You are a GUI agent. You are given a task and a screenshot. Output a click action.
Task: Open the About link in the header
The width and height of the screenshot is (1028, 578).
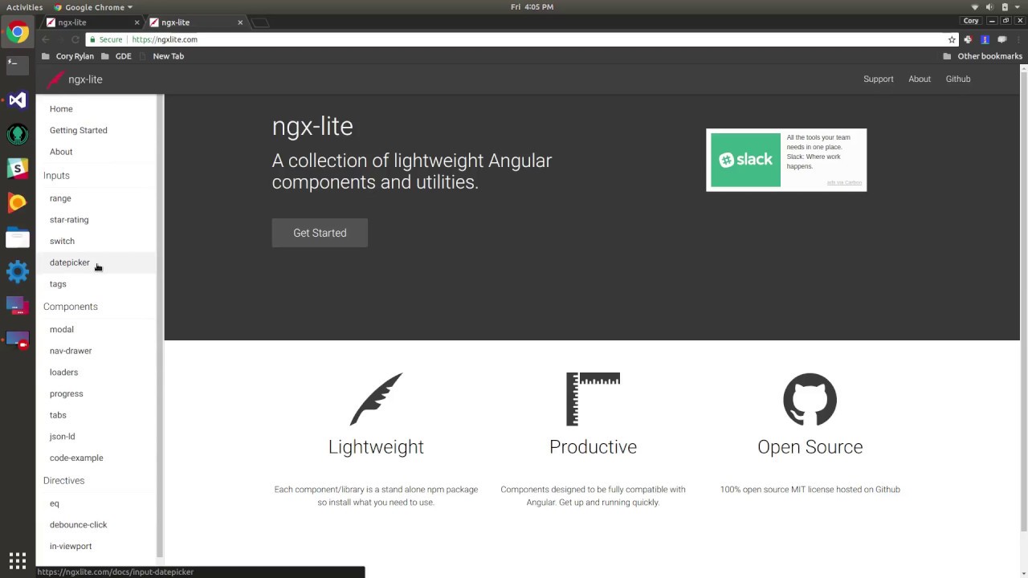[x=920, y=79]
